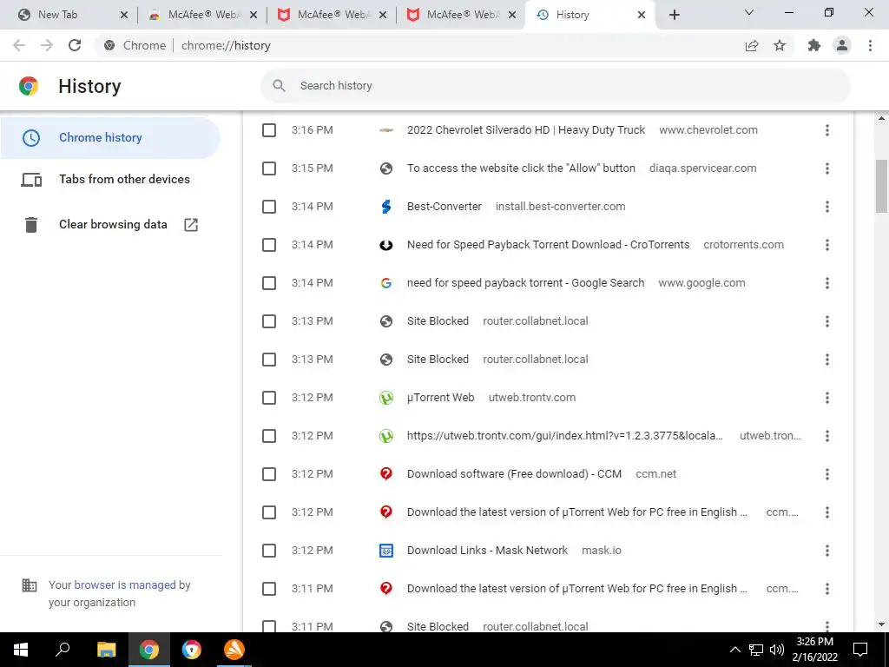Tick the utweb.trontv.com gui URL checkbox

pos(269,436)
